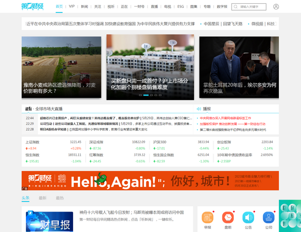
Task: Switch to the 最热 news tab
Action: tap(60, 198)
